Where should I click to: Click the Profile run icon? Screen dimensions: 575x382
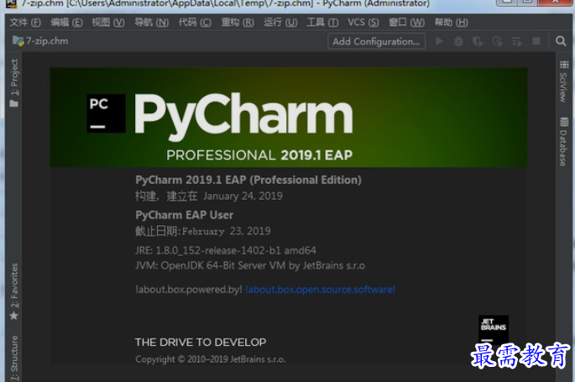click(497, 41)
